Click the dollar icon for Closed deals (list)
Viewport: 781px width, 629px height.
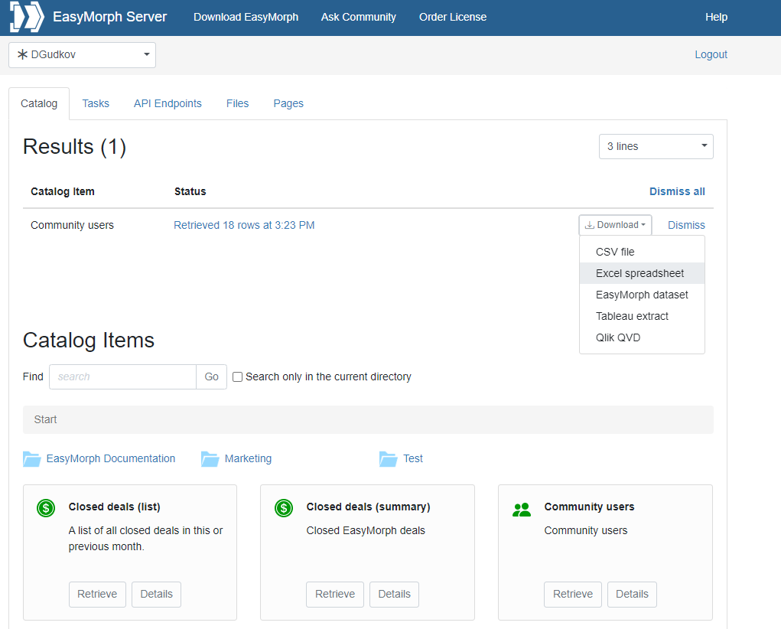(x=46, y=508)
